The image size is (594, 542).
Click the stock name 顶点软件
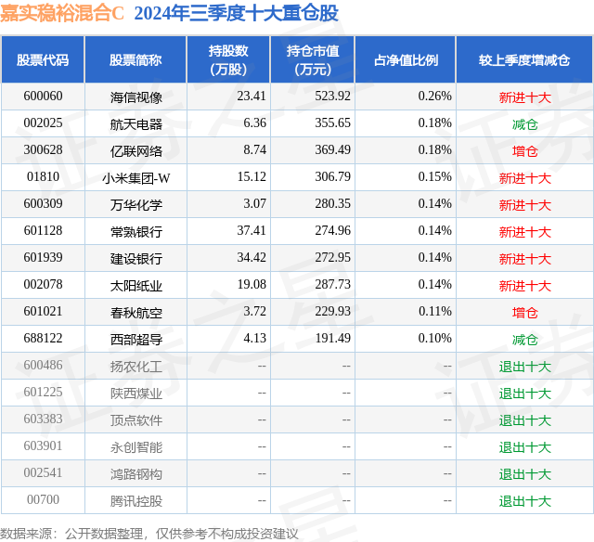pos(136,420)
